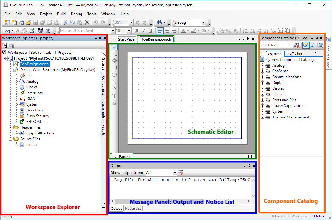Select Pins under Design Wide Resources

pos(30,76)
